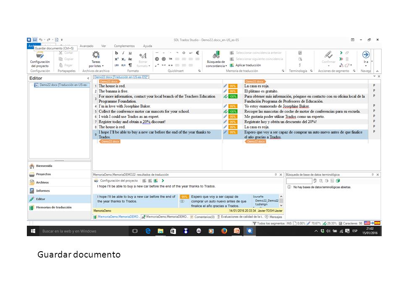Collapse the Editor side panel chevron

pos(88,78)
